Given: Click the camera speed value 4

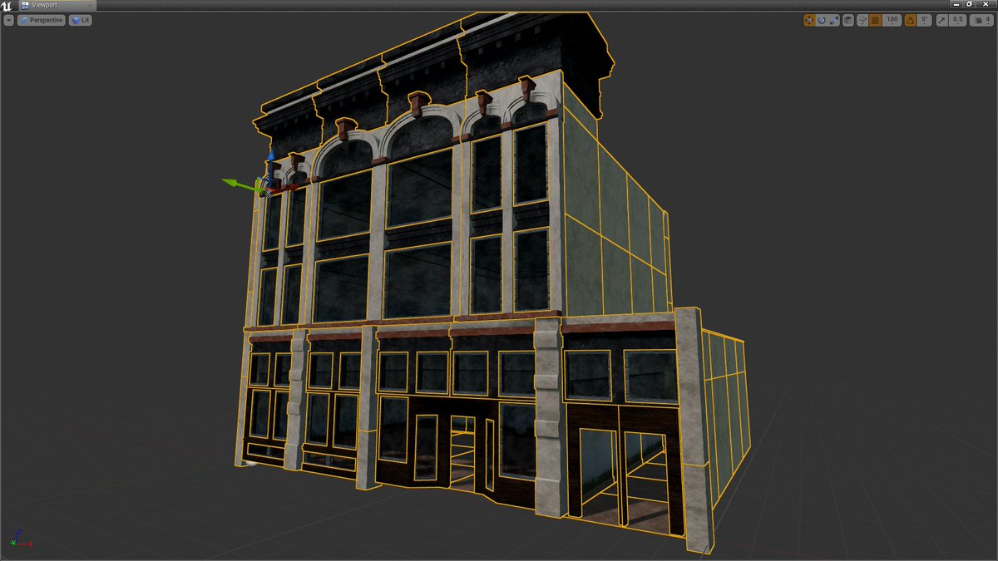Looking at the screenshot, I should click(x=988, y=20).
